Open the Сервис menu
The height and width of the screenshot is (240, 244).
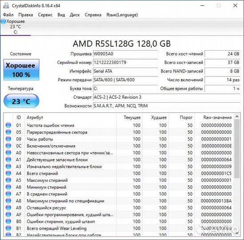coord(45,15)
